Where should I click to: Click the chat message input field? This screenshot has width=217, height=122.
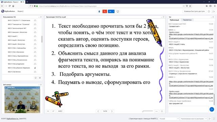tap(189, 109)
